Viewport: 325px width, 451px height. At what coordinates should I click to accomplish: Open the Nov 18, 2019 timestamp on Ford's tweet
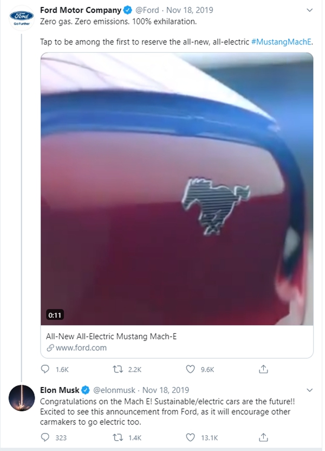coord(190,10)
